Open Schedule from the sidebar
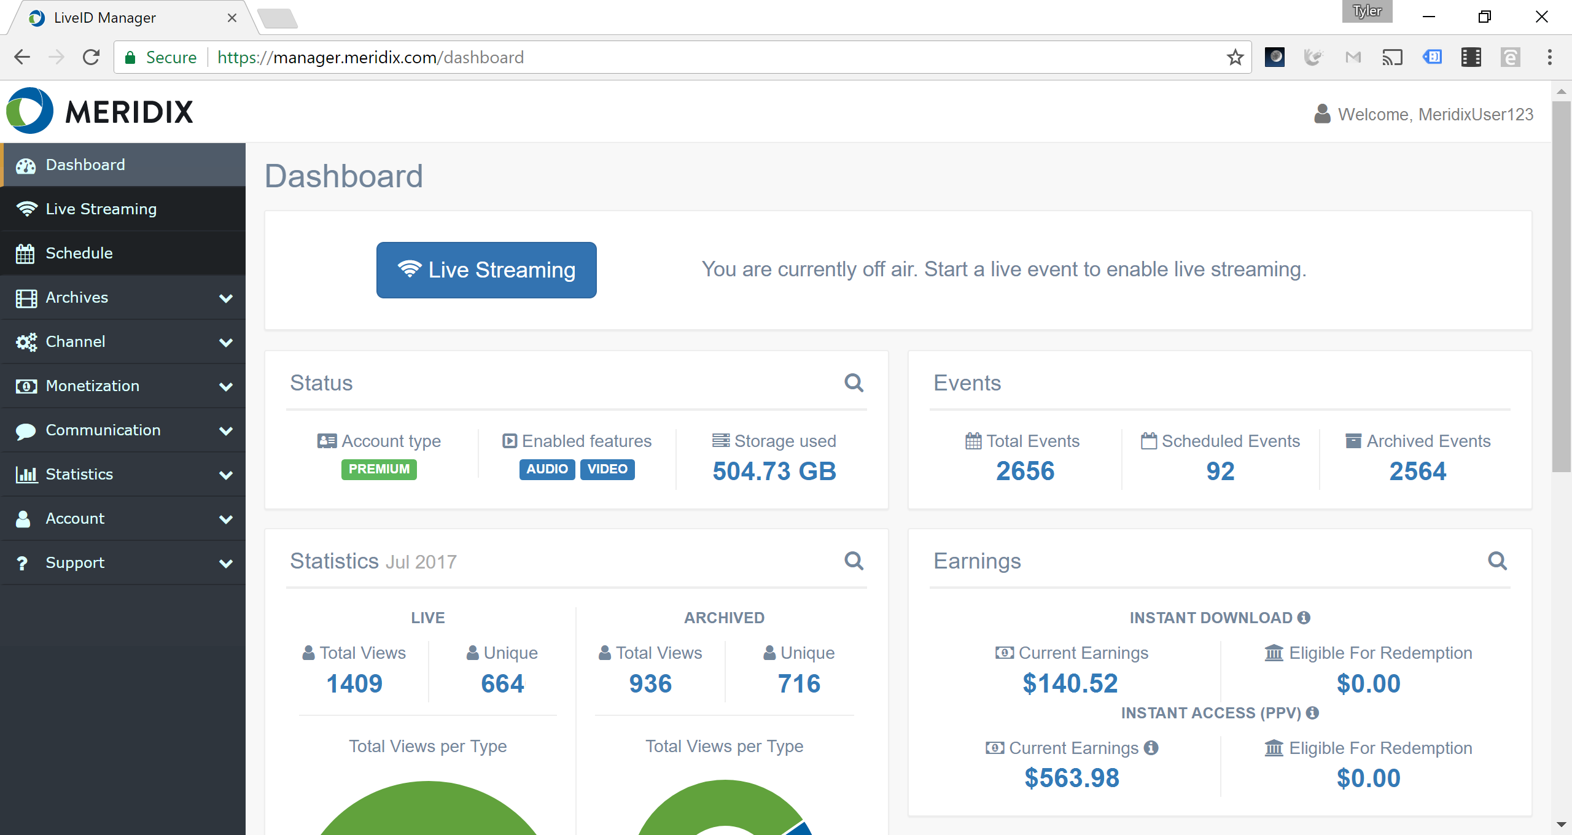The width and height of the screenshot is (1572, 835). [x=79, y=254]
